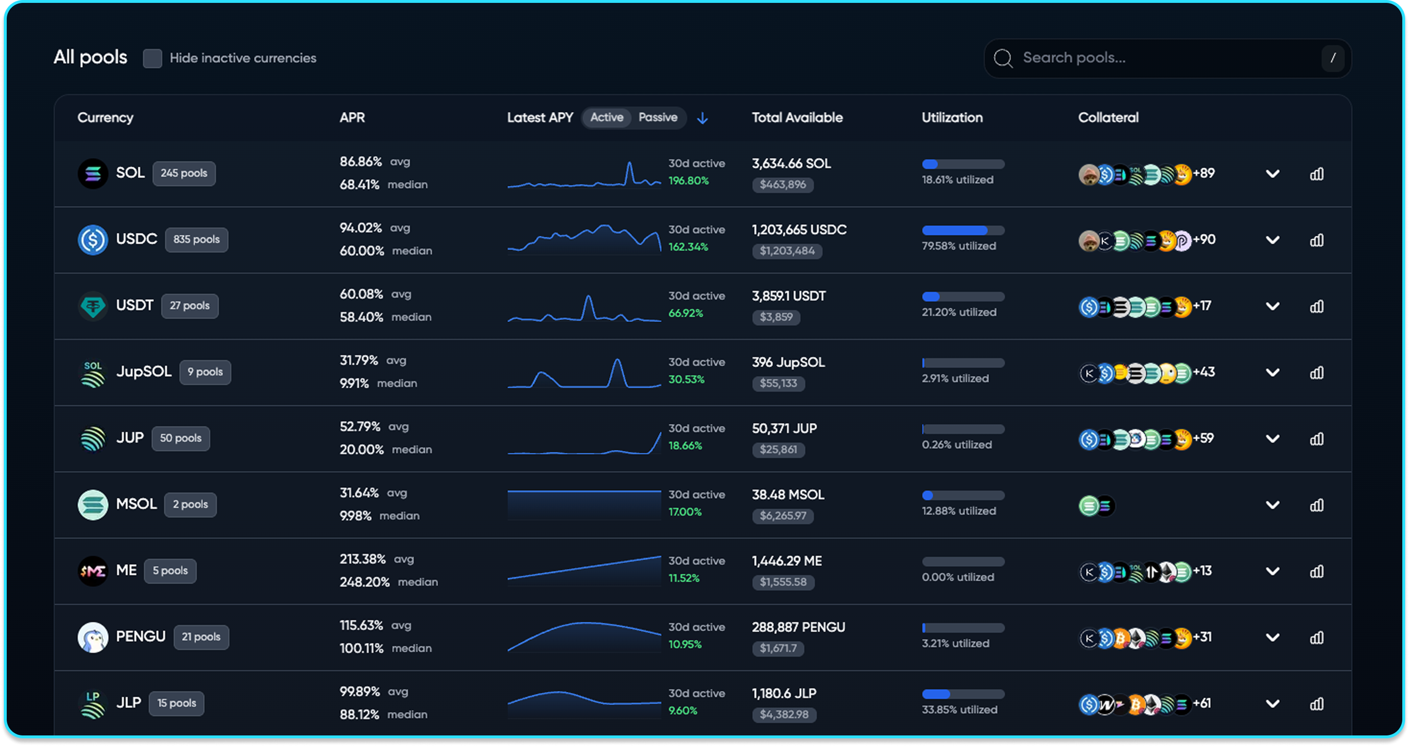The image size is (1409, 746).
Task: Click the 196.80% active APY value
Action: pos(688,181)
